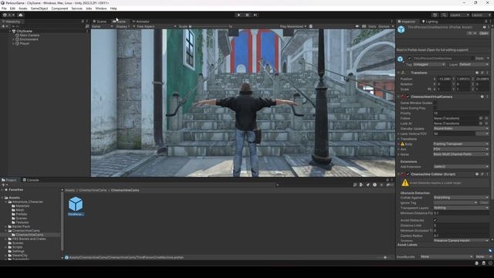Click the Open prefab button in Inspector
Viewport: 494px width, 278px height.
484,33
